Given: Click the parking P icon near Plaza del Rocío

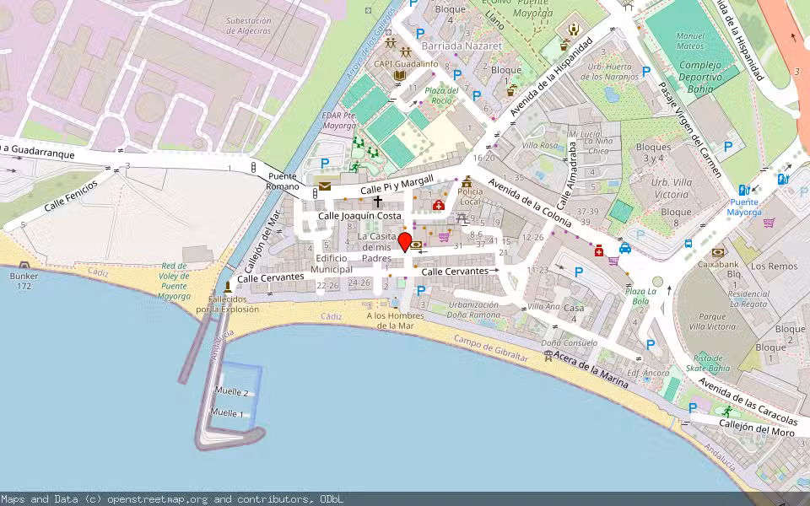Looking at the screenshot, I should 457,76.
